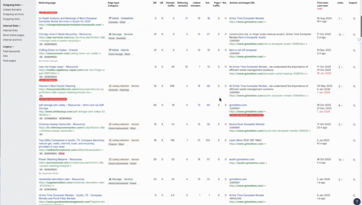Open inspect icon for Heaven's Best Carpet Cleaning row

tap(354, 86)
